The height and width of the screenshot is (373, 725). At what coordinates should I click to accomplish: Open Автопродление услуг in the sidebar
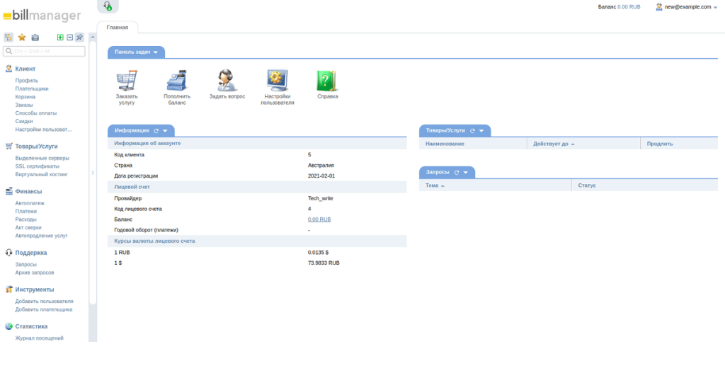tap(42, 236)
